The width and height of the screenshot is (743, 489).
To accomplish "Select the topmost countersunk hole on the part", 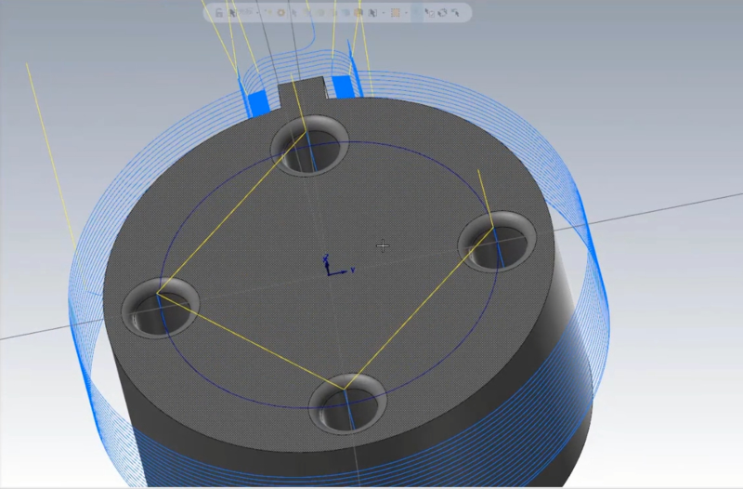I will [309, 143].
